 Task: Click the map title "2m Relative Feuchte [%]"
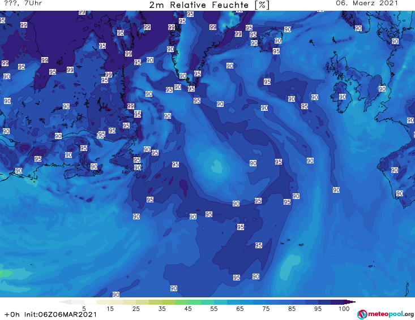coord(209,5)
